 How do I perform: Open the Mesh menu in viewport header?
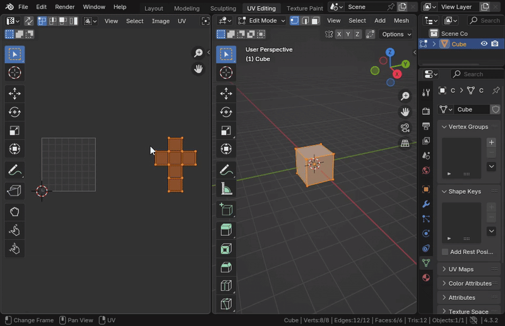(401, 21)
